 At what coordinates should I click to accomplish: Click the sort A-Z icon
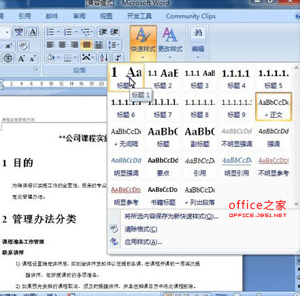tap(104, 58)
